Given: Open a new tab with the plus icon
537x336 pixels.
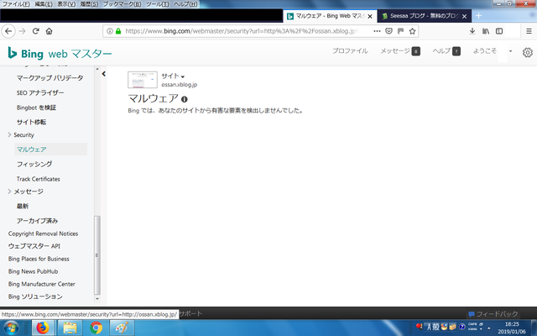Looking at the screenshot, I should (478, 16).
